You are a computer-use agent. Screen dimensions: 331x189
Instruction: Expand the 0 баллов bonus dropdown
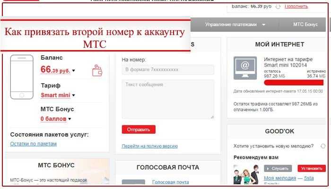70,119
